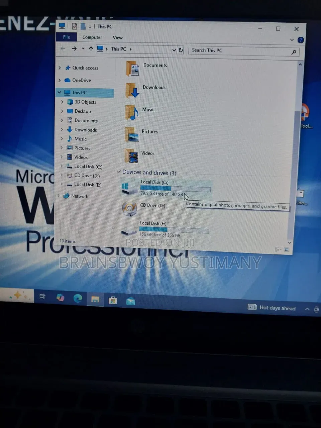Open the Downloads folder icon in main pane
Screen dimensions: 321x428
click(x=132, y=90)
